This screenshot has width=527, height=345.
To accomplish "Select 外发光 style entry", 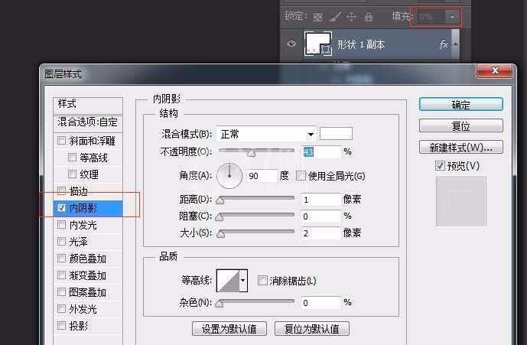I will (x=83, y=309).
